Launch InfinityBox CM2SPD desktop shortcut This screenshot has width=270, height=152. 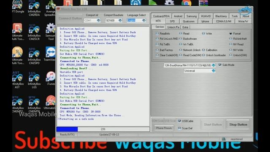point(34,55)
